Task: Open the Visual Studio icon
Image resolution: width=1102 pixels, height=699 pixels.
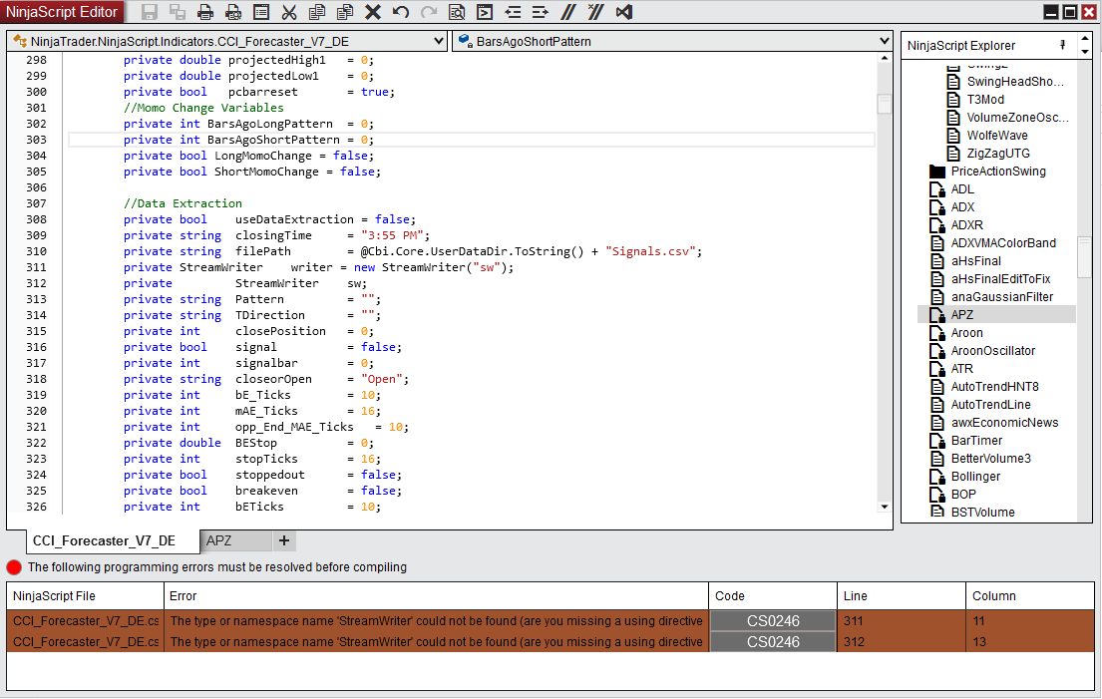Action: (624, 13)
